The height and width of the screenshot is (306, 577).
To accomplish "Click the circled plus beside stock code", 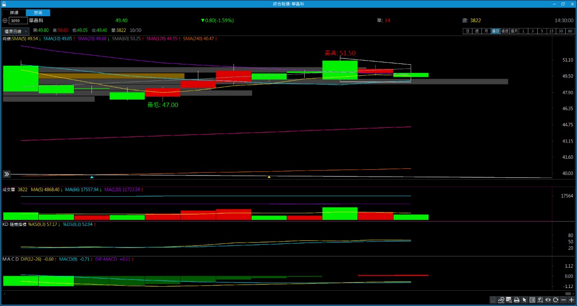I will click(x=5, y=21).
